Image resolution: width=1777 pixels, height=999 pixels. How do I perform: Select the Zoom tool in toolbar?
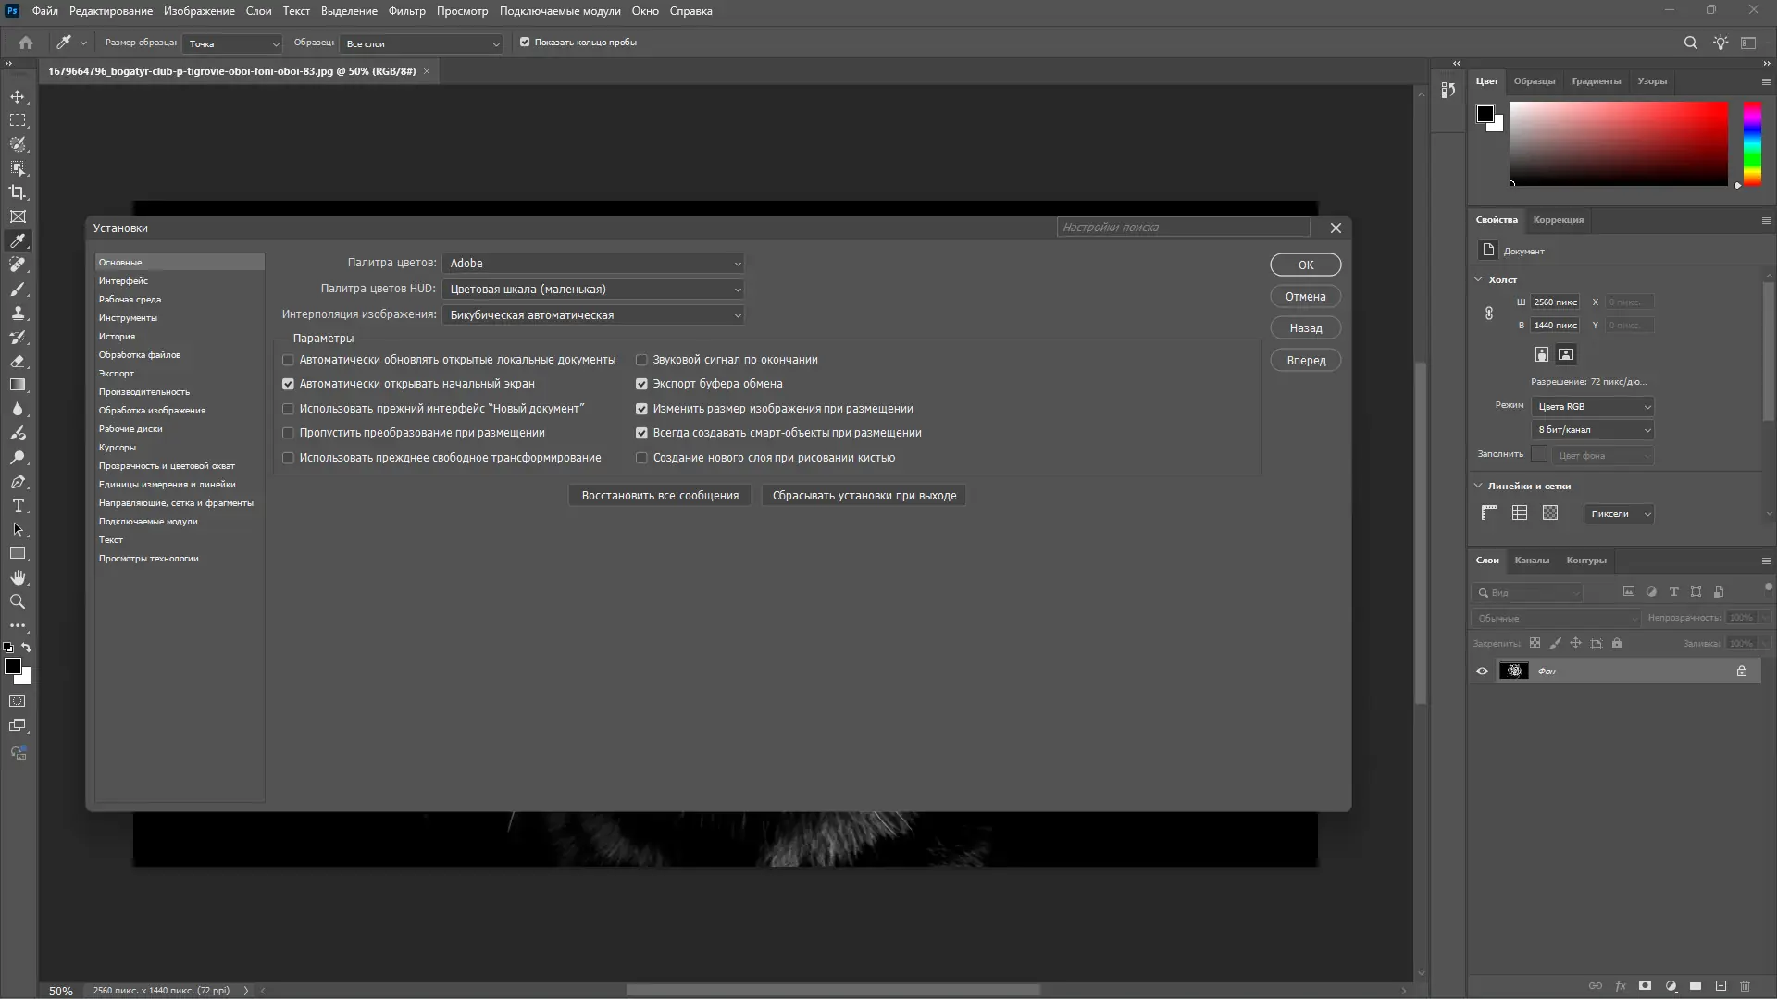coord(18,601)
